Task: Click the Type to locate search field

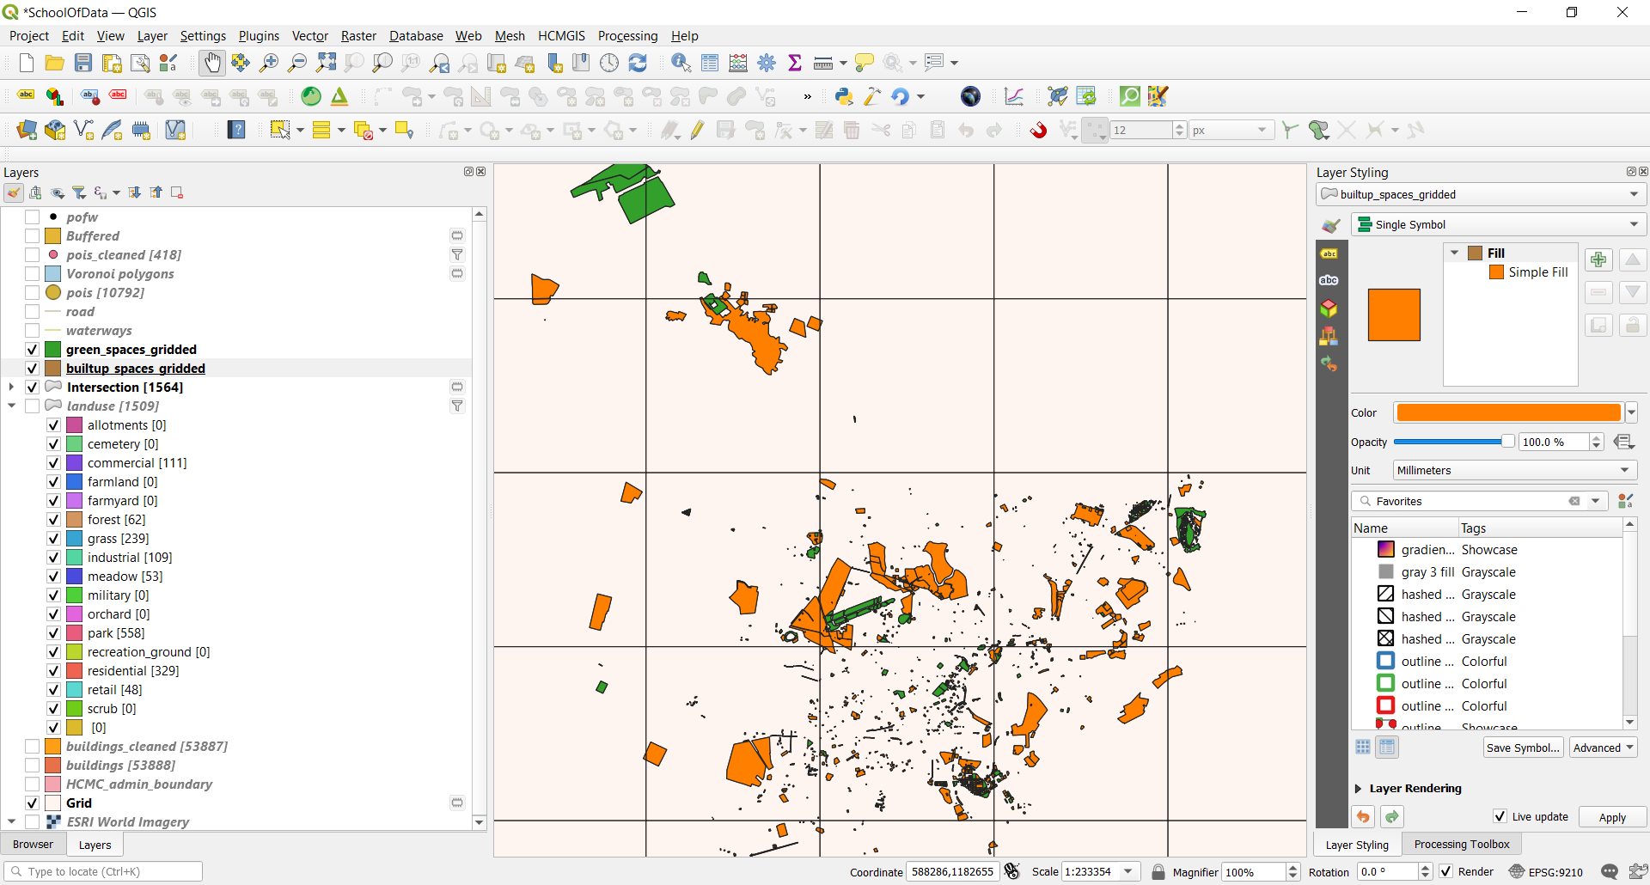Action: (103, 871)
